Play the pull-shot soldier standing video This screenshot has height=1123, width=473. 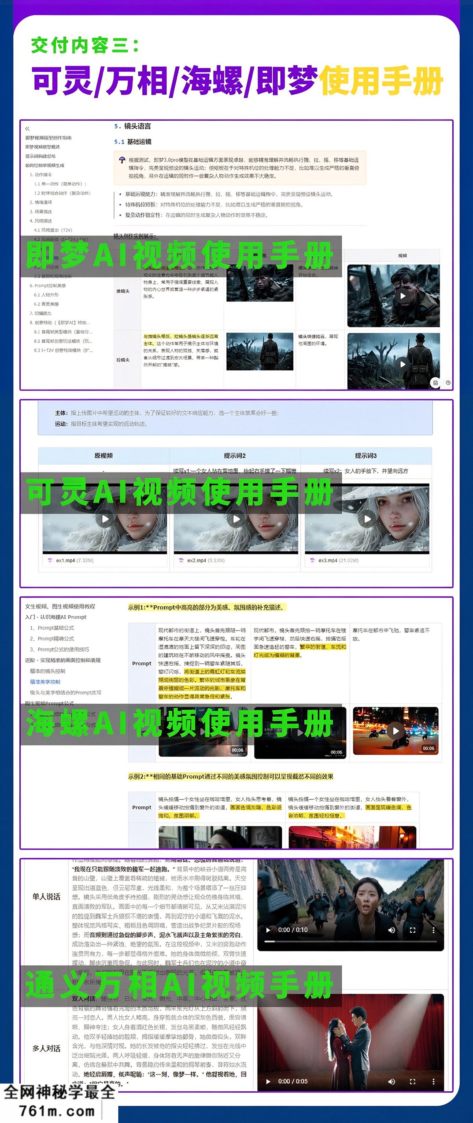402,364
